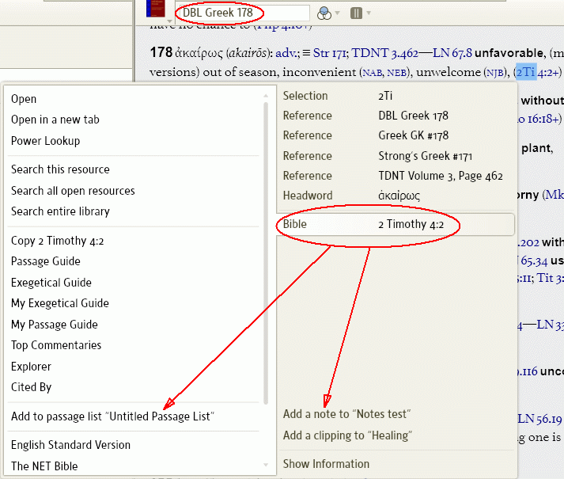Click the red book resource icon
The height and width of the screenshot is (479, 564).
[155, 8]
